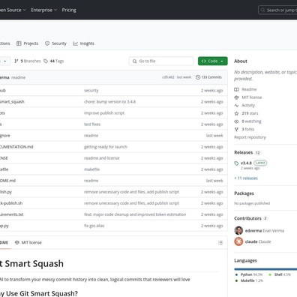Show the + 11 releases link
Image resolution: width=297 pixels, height=297 pixels.
click(x=246, y=178)
